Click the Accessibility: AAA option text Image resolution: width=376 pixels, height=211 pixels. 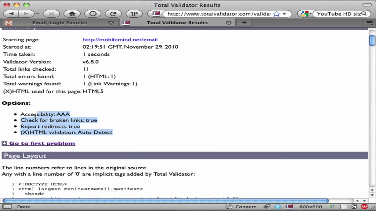pyautogui.click(x=45, y=114)
